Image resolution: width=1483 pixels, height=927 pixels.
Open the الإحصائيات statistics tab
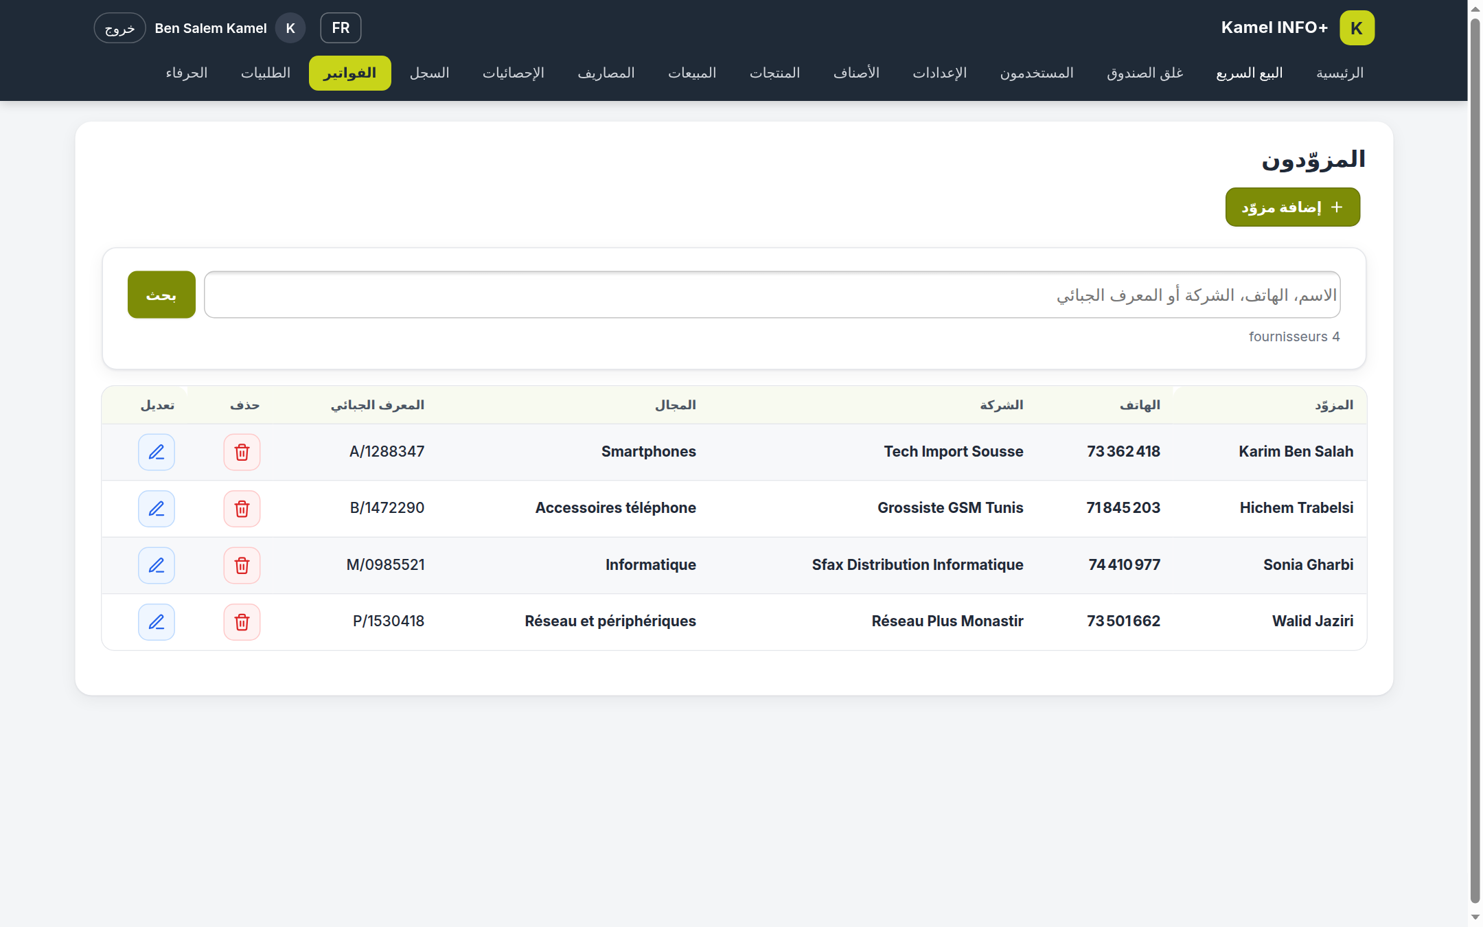pos(514,73)
